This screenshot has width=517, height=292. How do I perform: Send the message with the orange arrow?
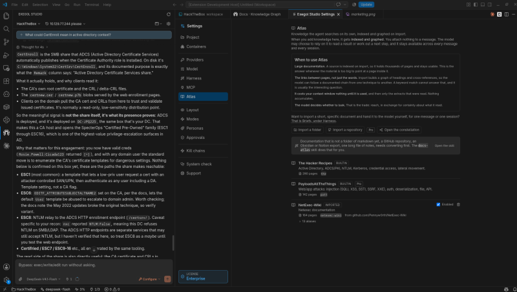167,279
